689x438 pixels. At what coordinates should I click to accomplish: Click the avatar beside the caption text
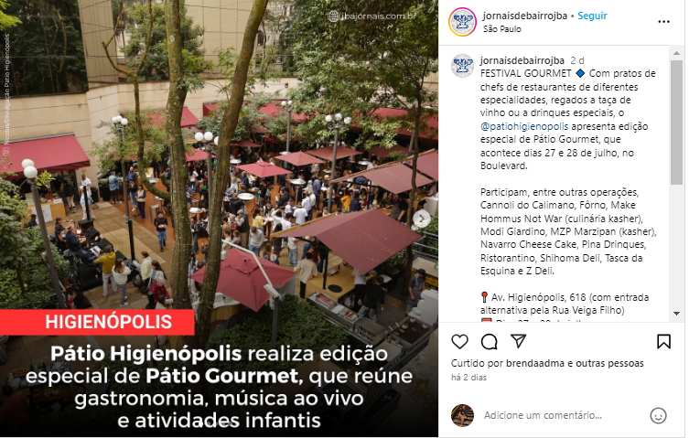point(462,66)
